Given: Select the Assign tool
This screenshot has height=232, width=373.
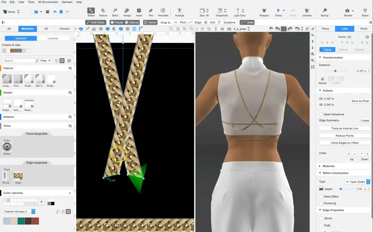Looking at the screenshot, I should point(127,11).
